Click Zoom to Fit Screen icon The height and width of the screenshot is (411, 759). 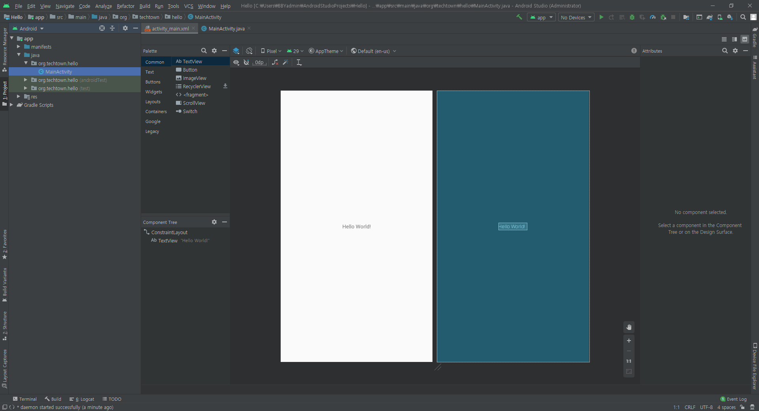click(629, 372)
